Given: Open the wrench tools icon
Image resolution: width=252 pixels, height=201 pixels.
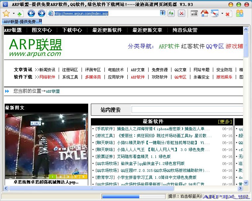Looking at the screenshot, I should [215, 13].
